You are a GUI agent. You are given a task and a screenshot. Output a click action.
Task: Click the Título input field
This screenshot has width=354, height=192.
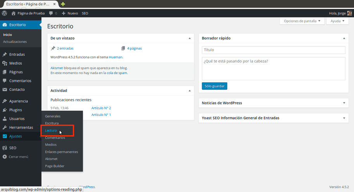[x=273, y=50]
